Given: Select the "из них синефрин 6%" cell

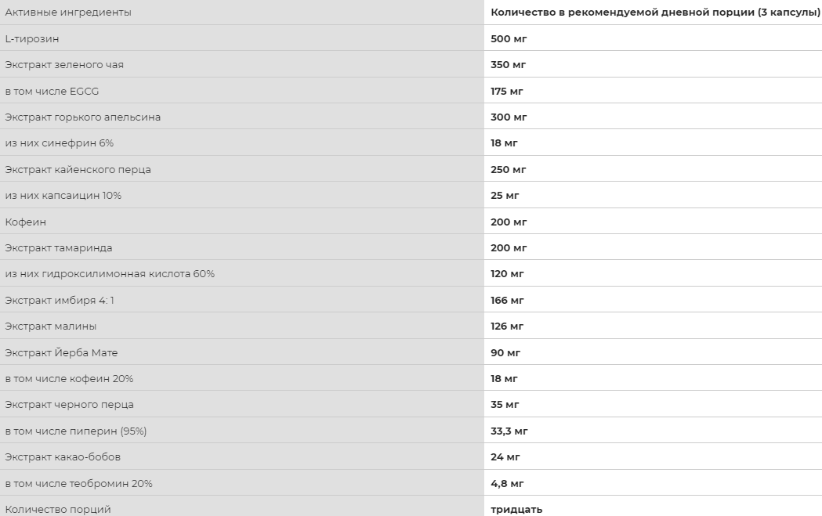Looking at the screenshot, I should (60, 143).
